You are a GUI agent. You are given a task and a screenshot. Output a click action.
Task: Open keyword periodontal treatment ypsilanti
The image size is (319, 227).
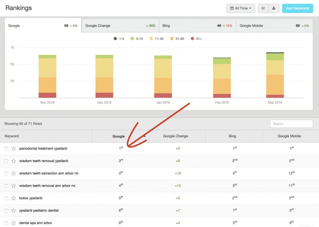point(43,148)
